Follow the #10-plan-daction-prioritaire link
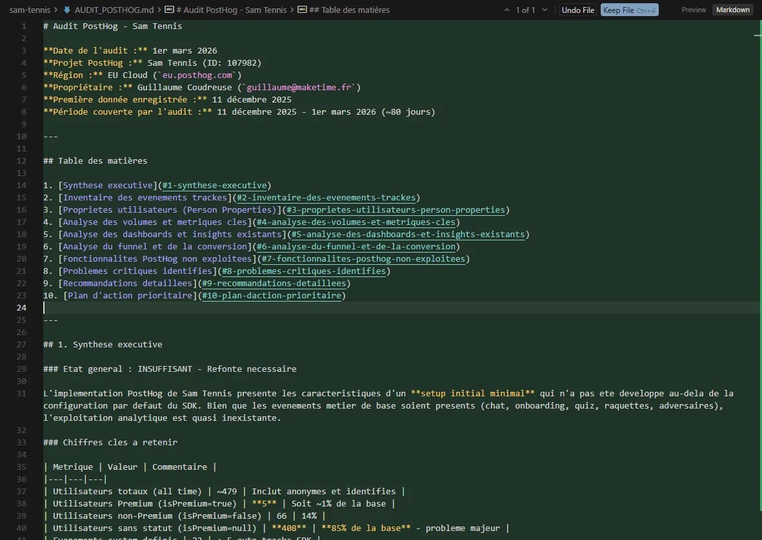This screenshot has height=540, width=762. (x=271, y=296)
